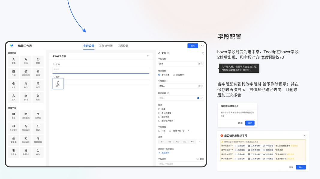Set field width to 1/4
320x179 pixels.
click(162, 142)
